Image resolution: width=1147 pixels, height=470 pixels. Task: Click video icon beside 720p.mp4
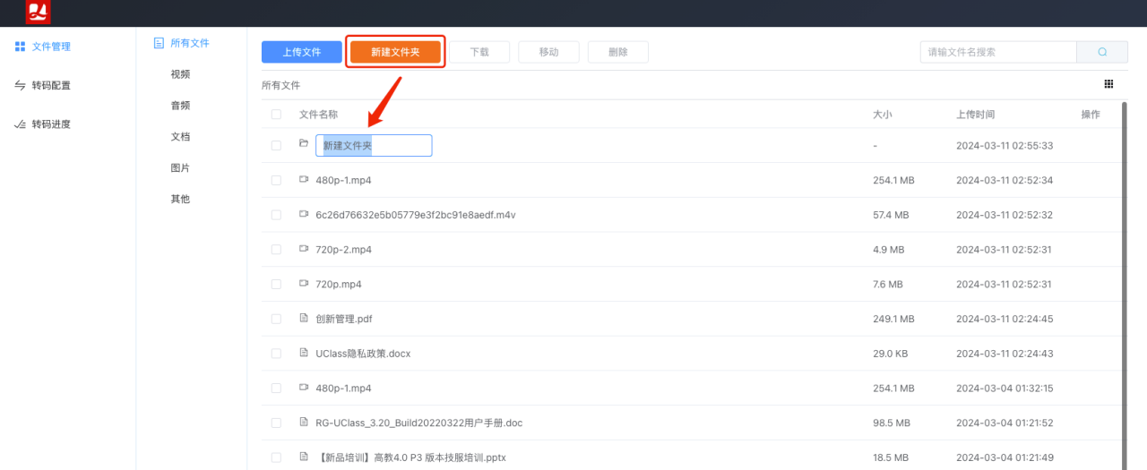(x=304, y=284)
